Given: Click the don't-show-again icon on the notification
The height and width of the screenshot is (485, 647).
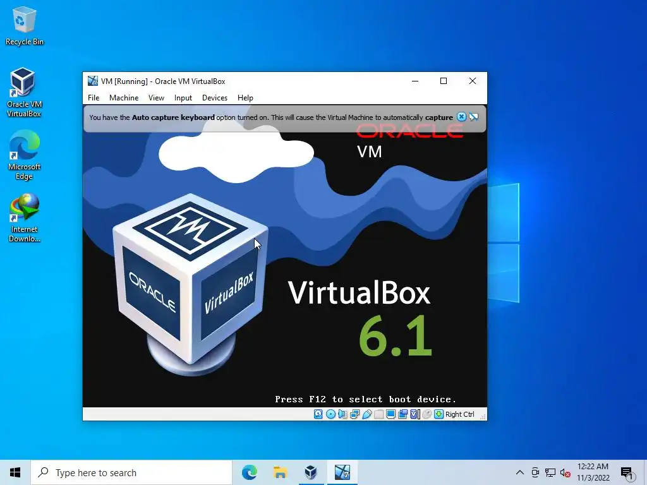Looking at the screenshot, I should [474, 117].
